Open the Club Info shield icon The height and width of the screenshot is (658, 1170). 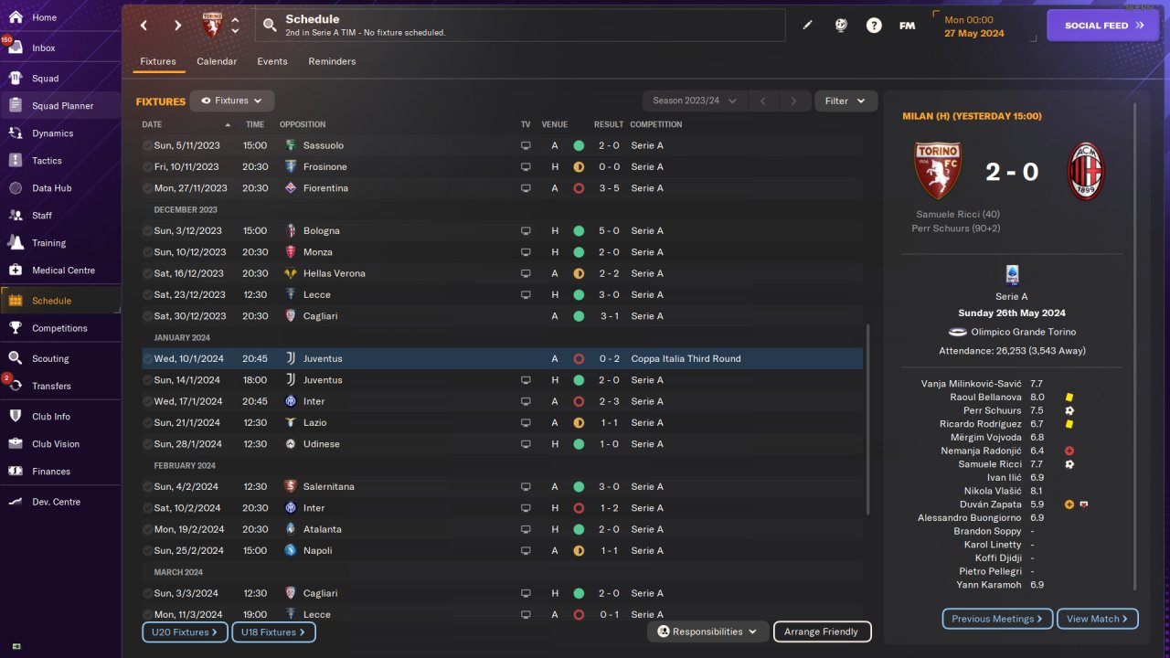[x=16, y=416]
